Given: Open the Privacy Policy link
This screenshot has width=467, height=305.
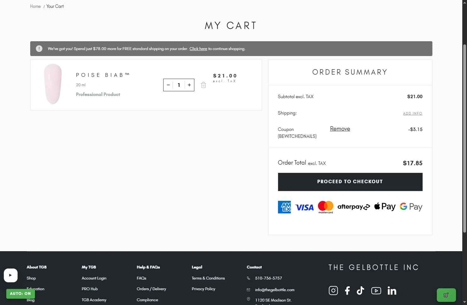Looking at the screenshot, I should pos(203,289).
